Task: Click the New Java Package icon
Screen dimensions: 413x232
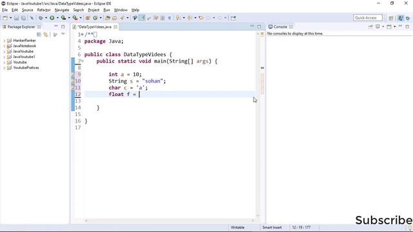Action: [x=88, y=18]
